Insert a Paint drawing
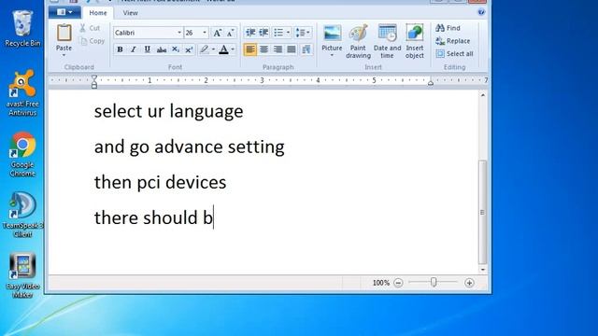This screenshot has height=336, width=598. (358, 41)
